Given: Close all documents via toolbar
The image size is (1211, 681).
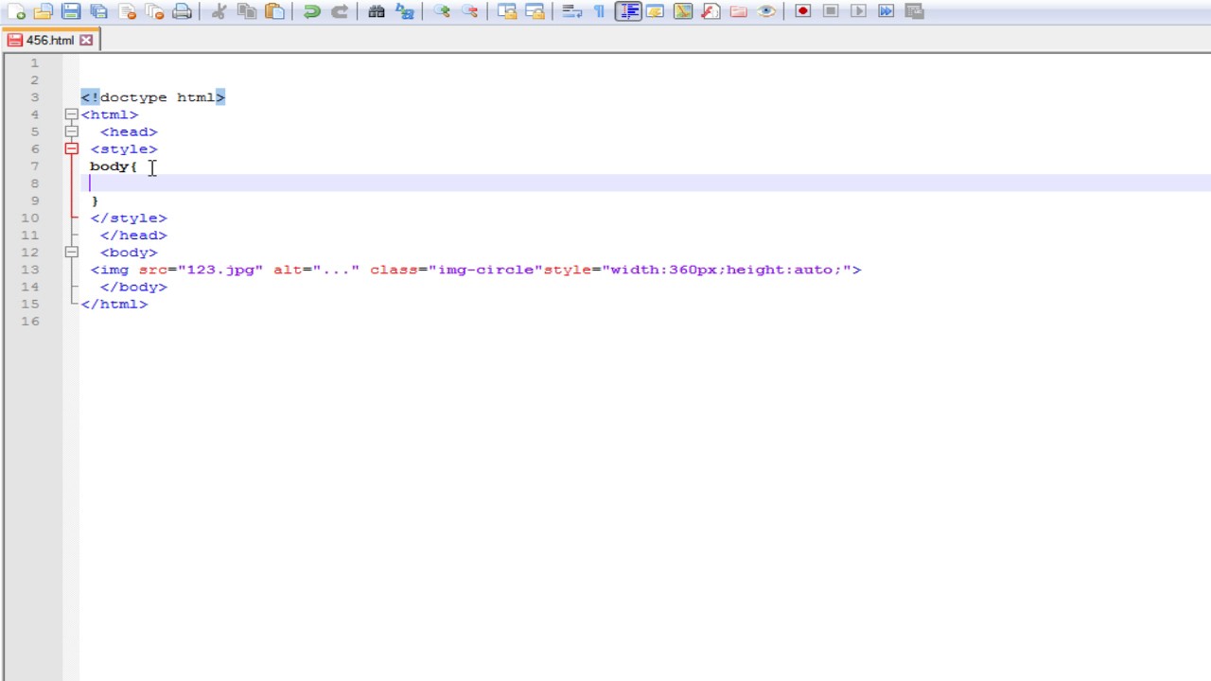Looking at the screenshot, I should coord(154,11).
